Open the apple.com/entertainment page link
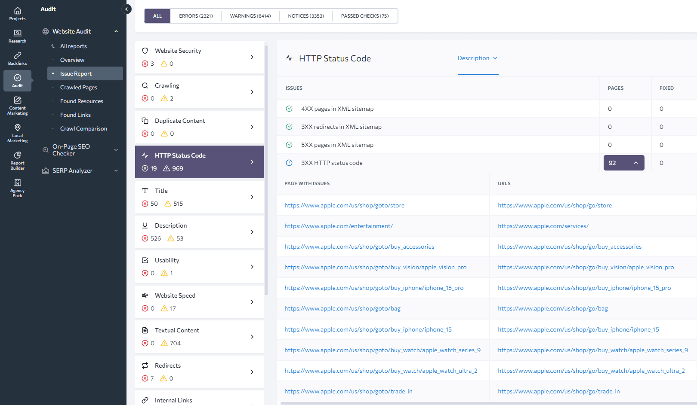This screenshot has width=697, height=405. coord(339,226)
